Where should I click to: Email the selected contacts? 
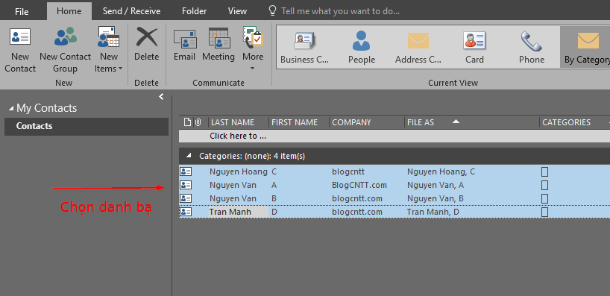click(x=184, y=45)
